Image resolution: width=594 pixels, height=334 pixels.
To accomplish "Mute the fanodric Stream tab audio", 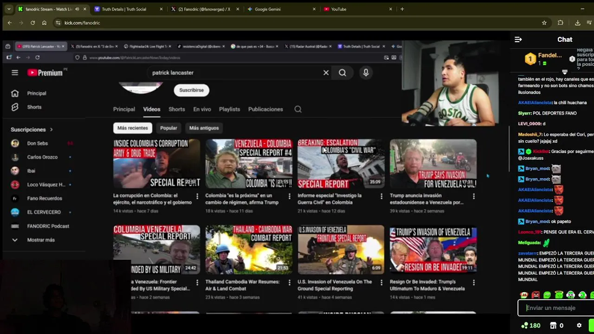I will coord(77,9).
